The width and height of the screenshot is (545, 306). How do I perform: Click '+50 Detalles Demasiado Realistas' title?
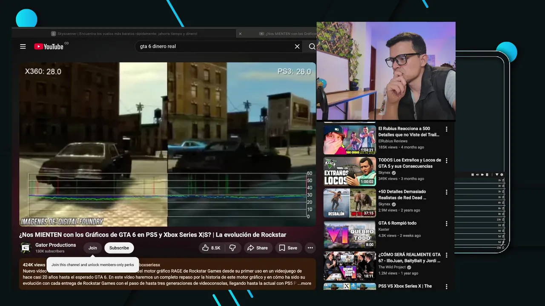tap(402, 195)
